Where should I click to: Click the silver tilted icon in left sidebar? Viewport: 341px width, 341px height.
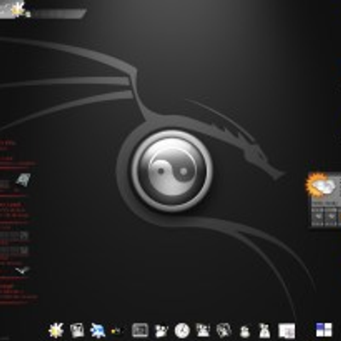tap(23, 180)
